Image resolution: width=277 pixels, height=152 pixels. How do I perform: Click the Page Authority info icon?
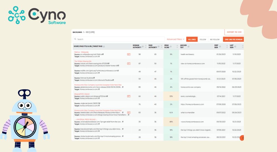[158, 46]
